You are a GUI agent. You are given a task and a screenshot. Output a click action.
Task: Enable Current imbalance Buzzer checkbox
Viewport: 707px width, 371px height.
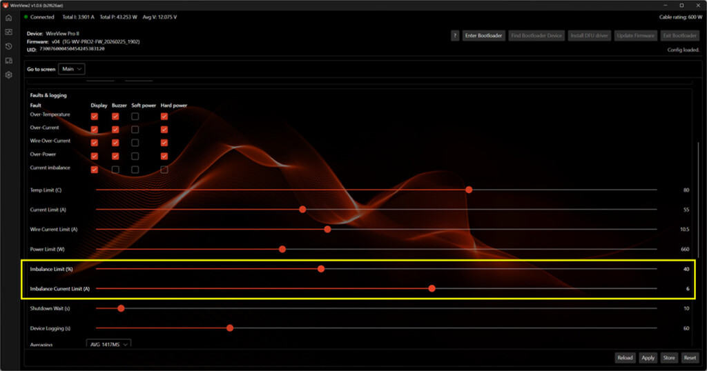pos(115,170)
